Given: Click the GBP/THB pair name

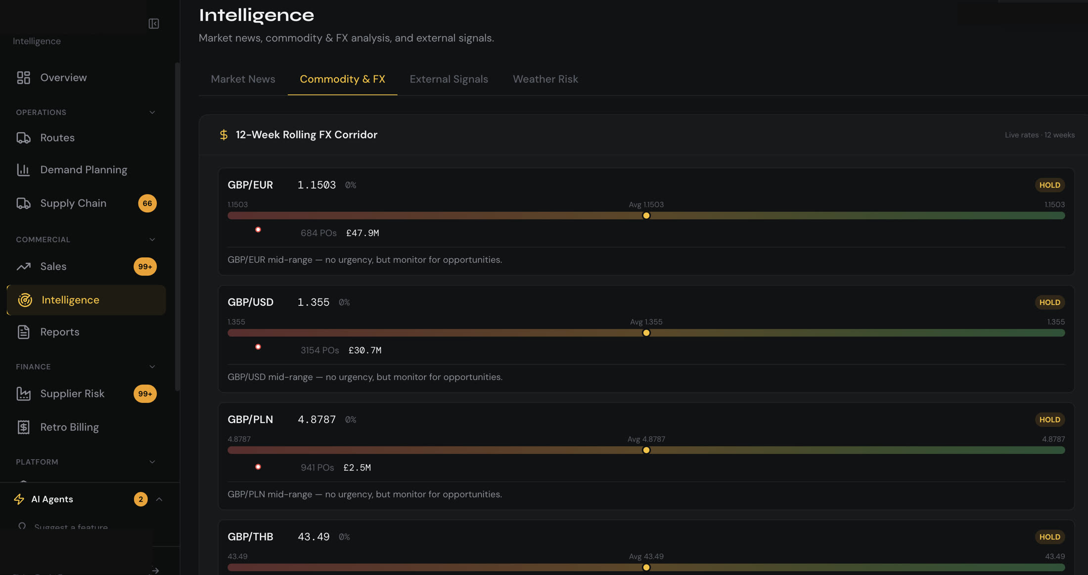Looking at the screenshot, I should (x=250, y=537).
